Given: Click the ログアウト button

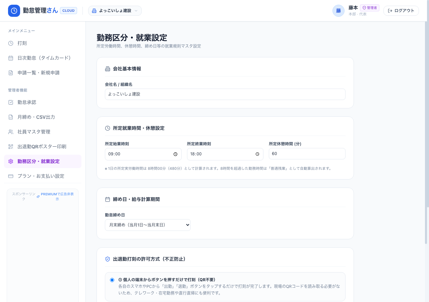Looking at the screenshot, I should (401, 11).
